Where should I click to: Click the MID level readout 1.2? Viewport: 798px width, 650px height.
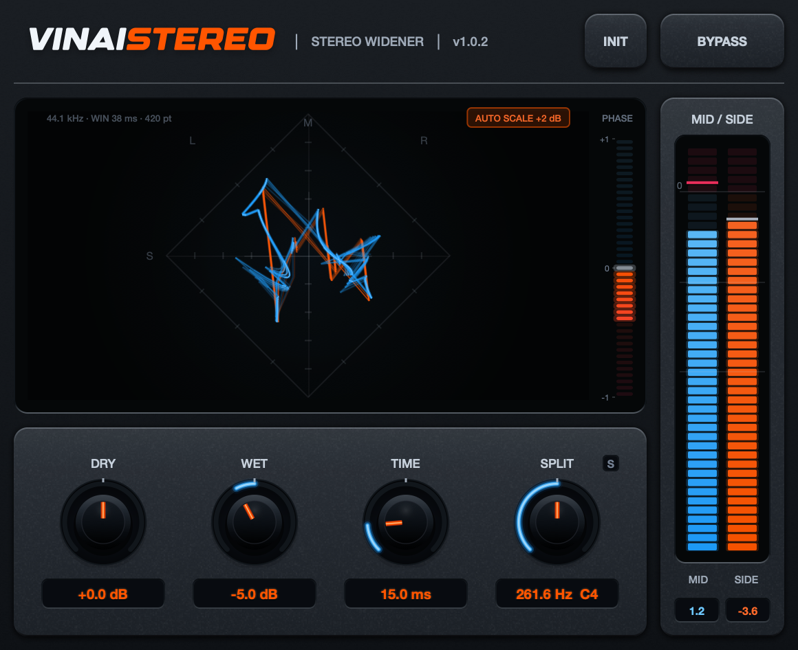click(x=697, y=610)
